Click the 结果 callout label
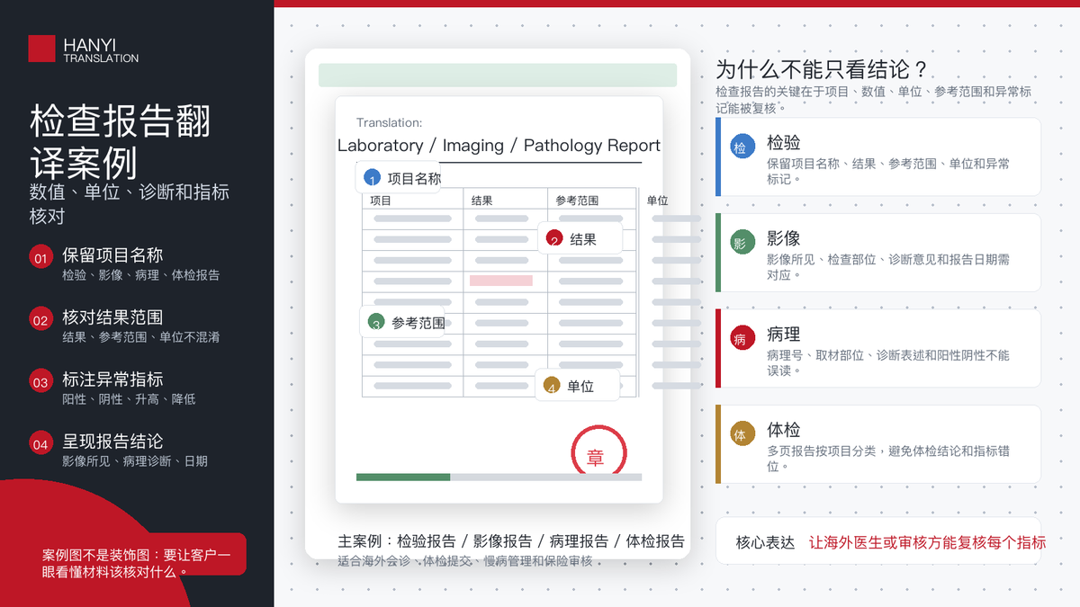1080x607 pixels. (583, 239)
